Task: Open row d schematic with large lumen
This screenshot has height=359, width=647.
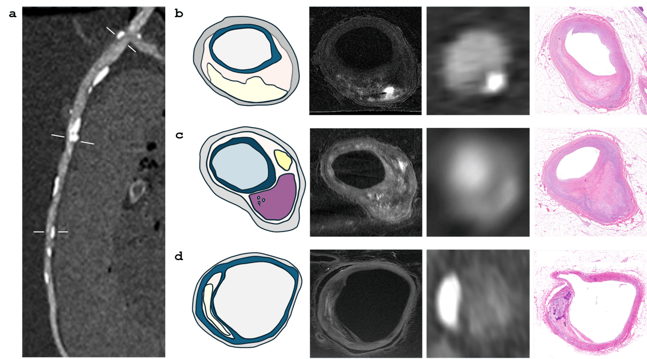Action: (x=246, y=301)
